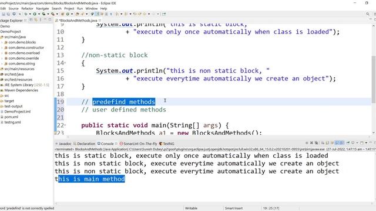
Task: Click the Save icon in the toolbar
Action: point(4,14)
